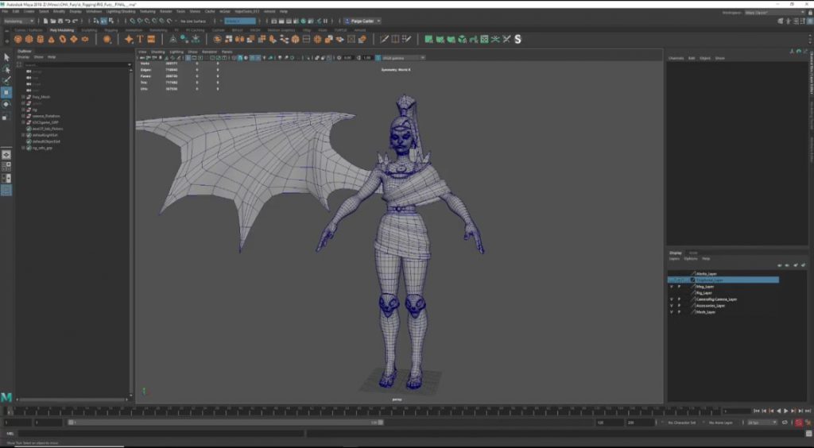The image size is (814, 448).
Task: Click the SVG shelf icon
Action: (x=151, y=40)
